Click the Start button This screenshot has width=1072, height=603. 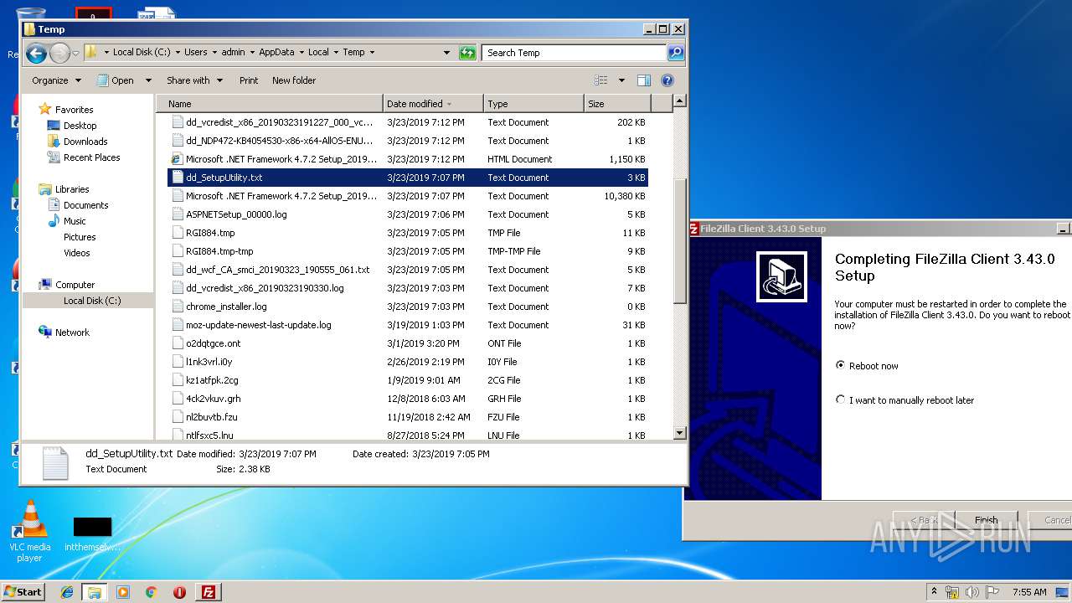pos(23,591)
